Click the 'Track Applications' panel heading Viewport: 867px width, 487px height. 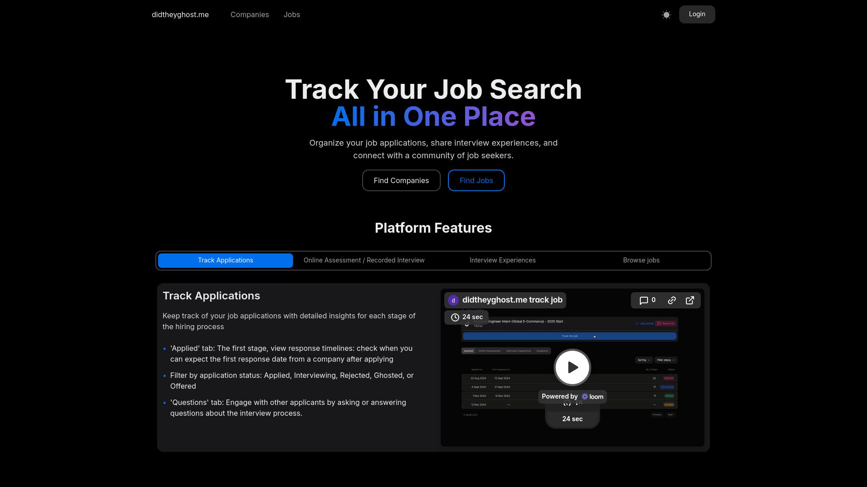click(211, 296)
